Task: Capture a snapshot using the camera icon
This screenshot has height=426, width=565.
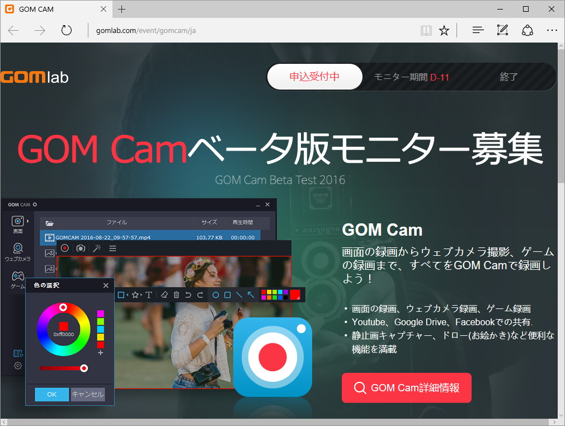Action: tap(80, 249)
